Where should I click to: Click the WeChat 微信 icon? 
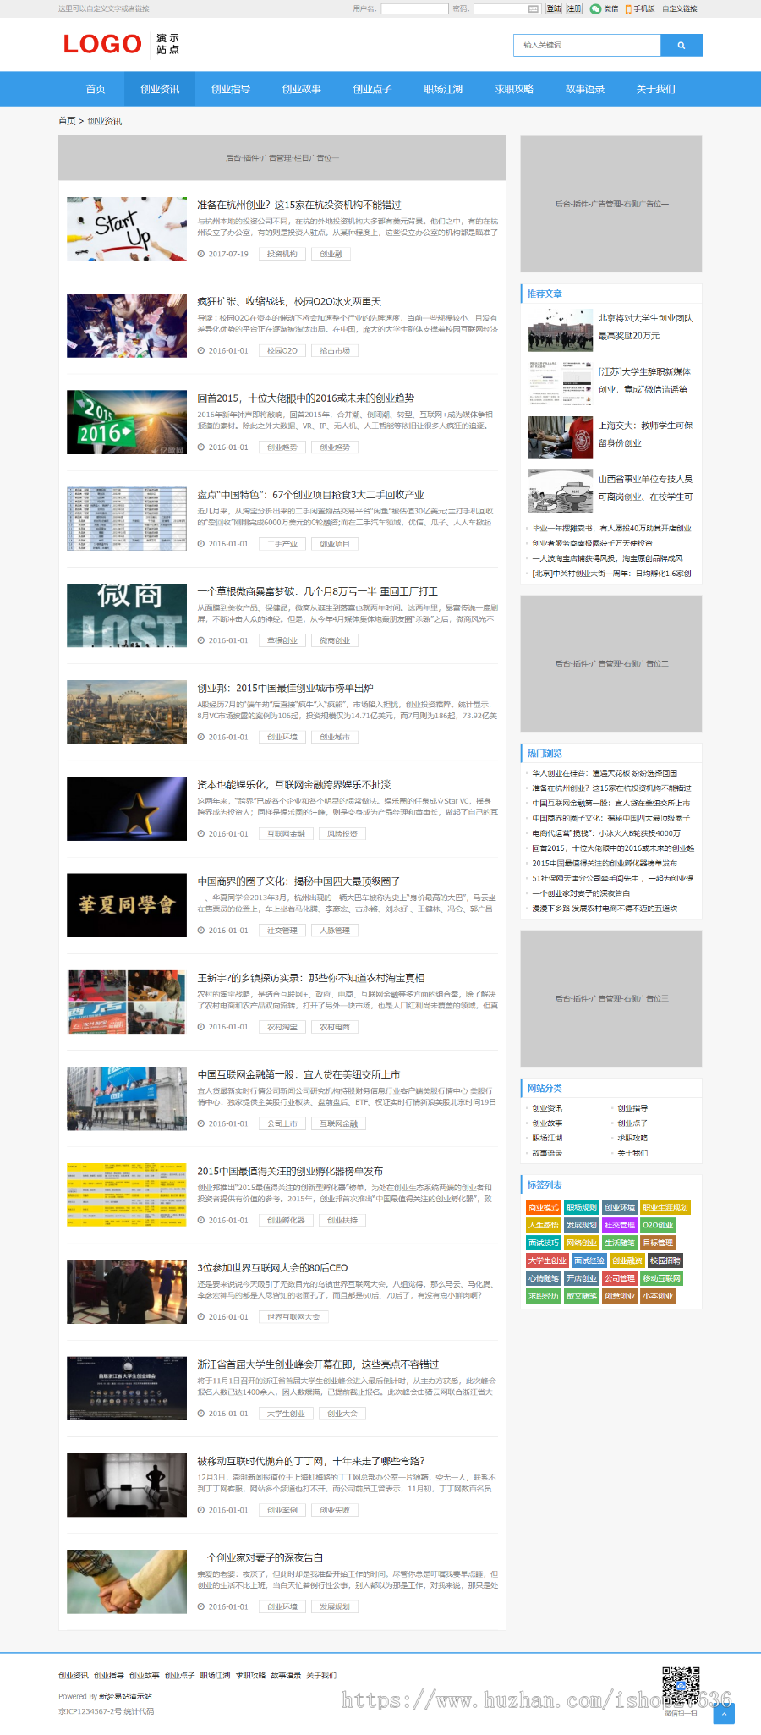(x=595, y=8)
